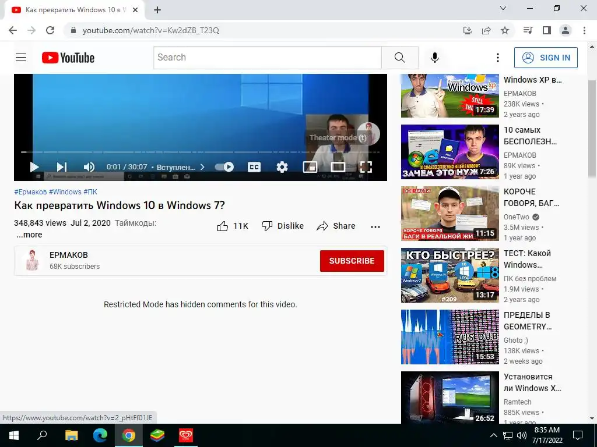This screenshot has height=447, width=597.
Task: Open video settings gear
Action: (282, 167)
